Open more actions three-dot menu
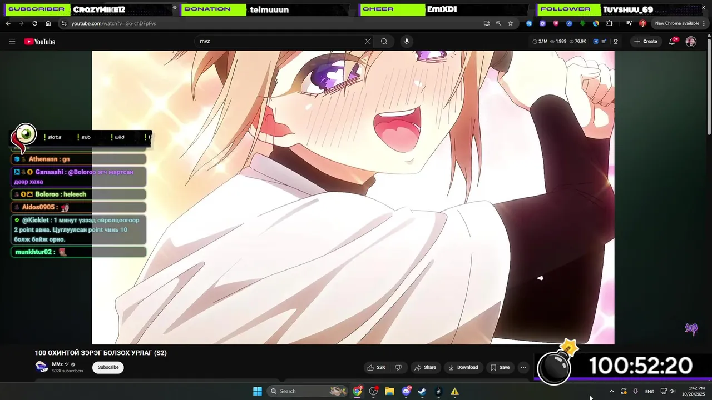Viewport: 712px width, 400px height. point(523,367)
